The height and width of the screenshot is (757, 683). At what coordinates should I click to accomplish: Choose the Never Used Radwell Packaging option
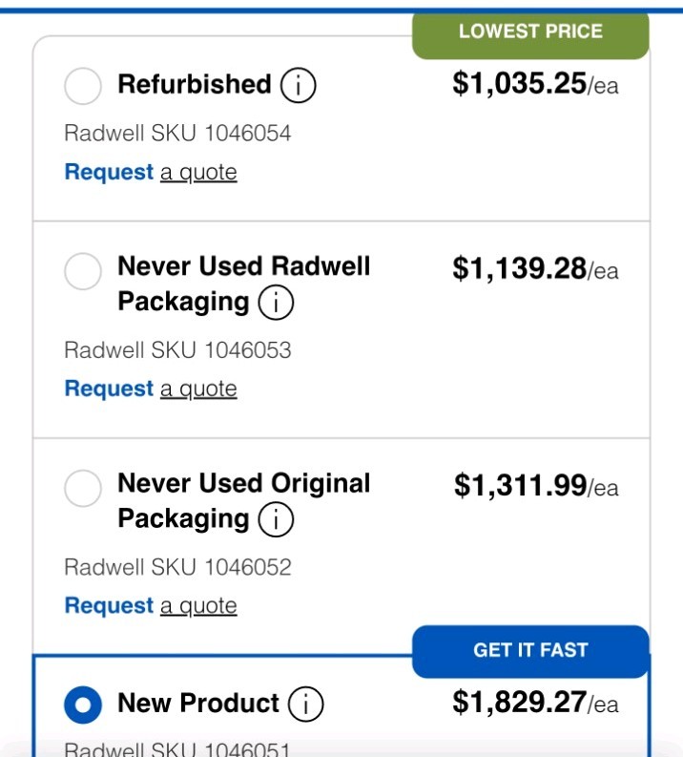83,271
